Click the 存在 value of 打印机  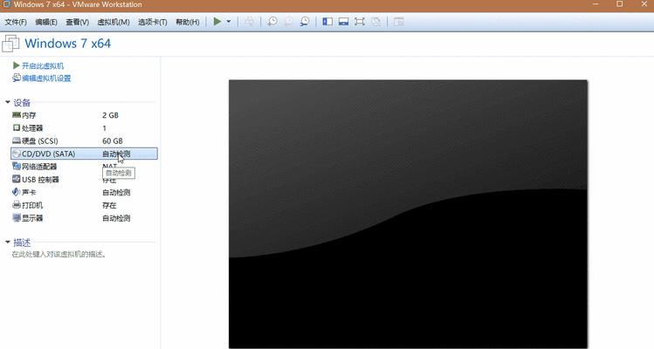tap(109, 205)
